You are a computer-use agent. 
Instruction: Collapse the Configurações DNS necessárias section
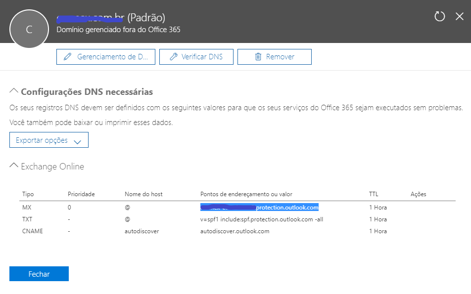pos(14,90)
